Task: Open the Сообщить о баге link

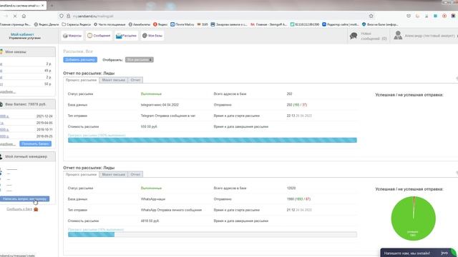Action: pos(19,209)
